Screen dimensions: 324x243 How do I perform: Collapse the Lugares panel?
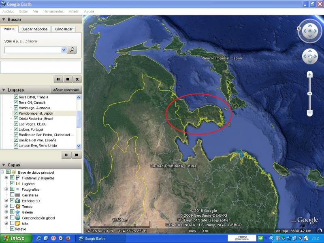click(4, 90)
